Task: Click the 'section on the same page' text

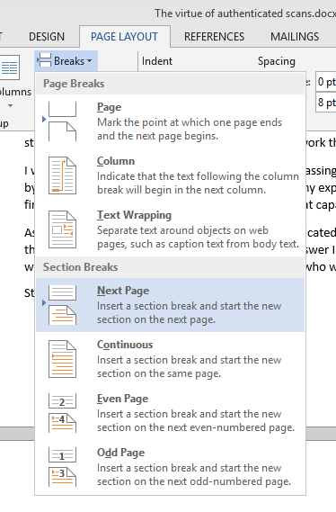Action: [159, 373]
